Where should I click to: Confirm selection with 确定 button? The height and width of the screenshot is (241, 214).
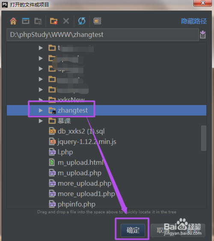[133, 230]
